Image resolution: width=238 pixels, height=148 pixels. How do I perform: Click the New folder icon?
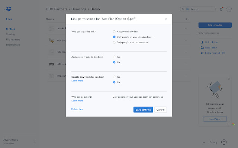coord(202,48)
